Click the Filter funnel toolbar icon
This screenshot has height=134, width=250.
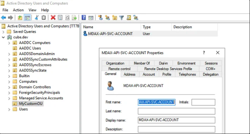[x=121, y=18]
